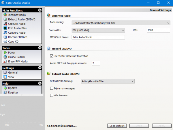This screenshot has height=130, width=173.
Task: Open Capture Audio via its icon
Action: (x=5, y=24)
